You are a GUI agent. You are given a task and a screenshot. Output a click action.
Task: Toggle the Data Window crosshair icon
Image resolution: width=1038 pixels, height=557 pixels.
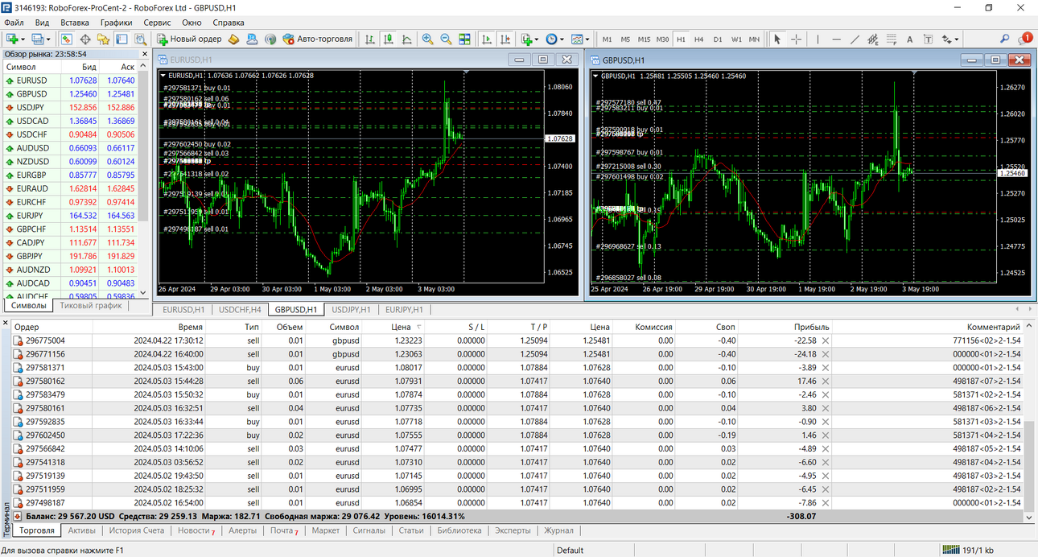tap(85, 39)
